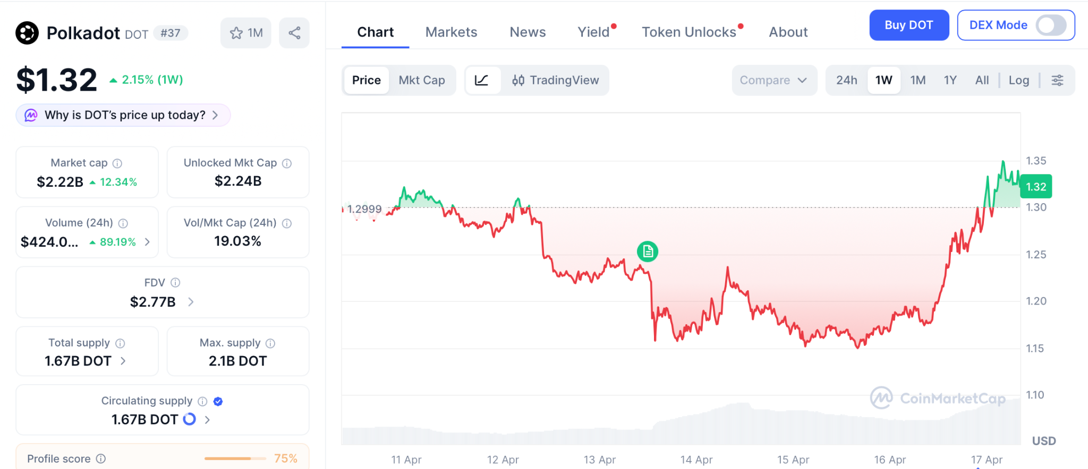Image resolution: width=1088 pixels, height=469 pixels.
Task: Open chart settings sliders icon
Action: [1057, 80]
